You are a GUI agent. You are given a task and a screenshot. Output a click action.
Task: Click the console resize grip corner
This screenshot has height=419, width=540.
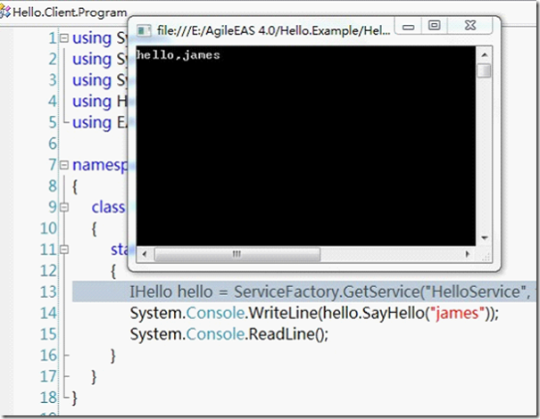click(486, 256)
